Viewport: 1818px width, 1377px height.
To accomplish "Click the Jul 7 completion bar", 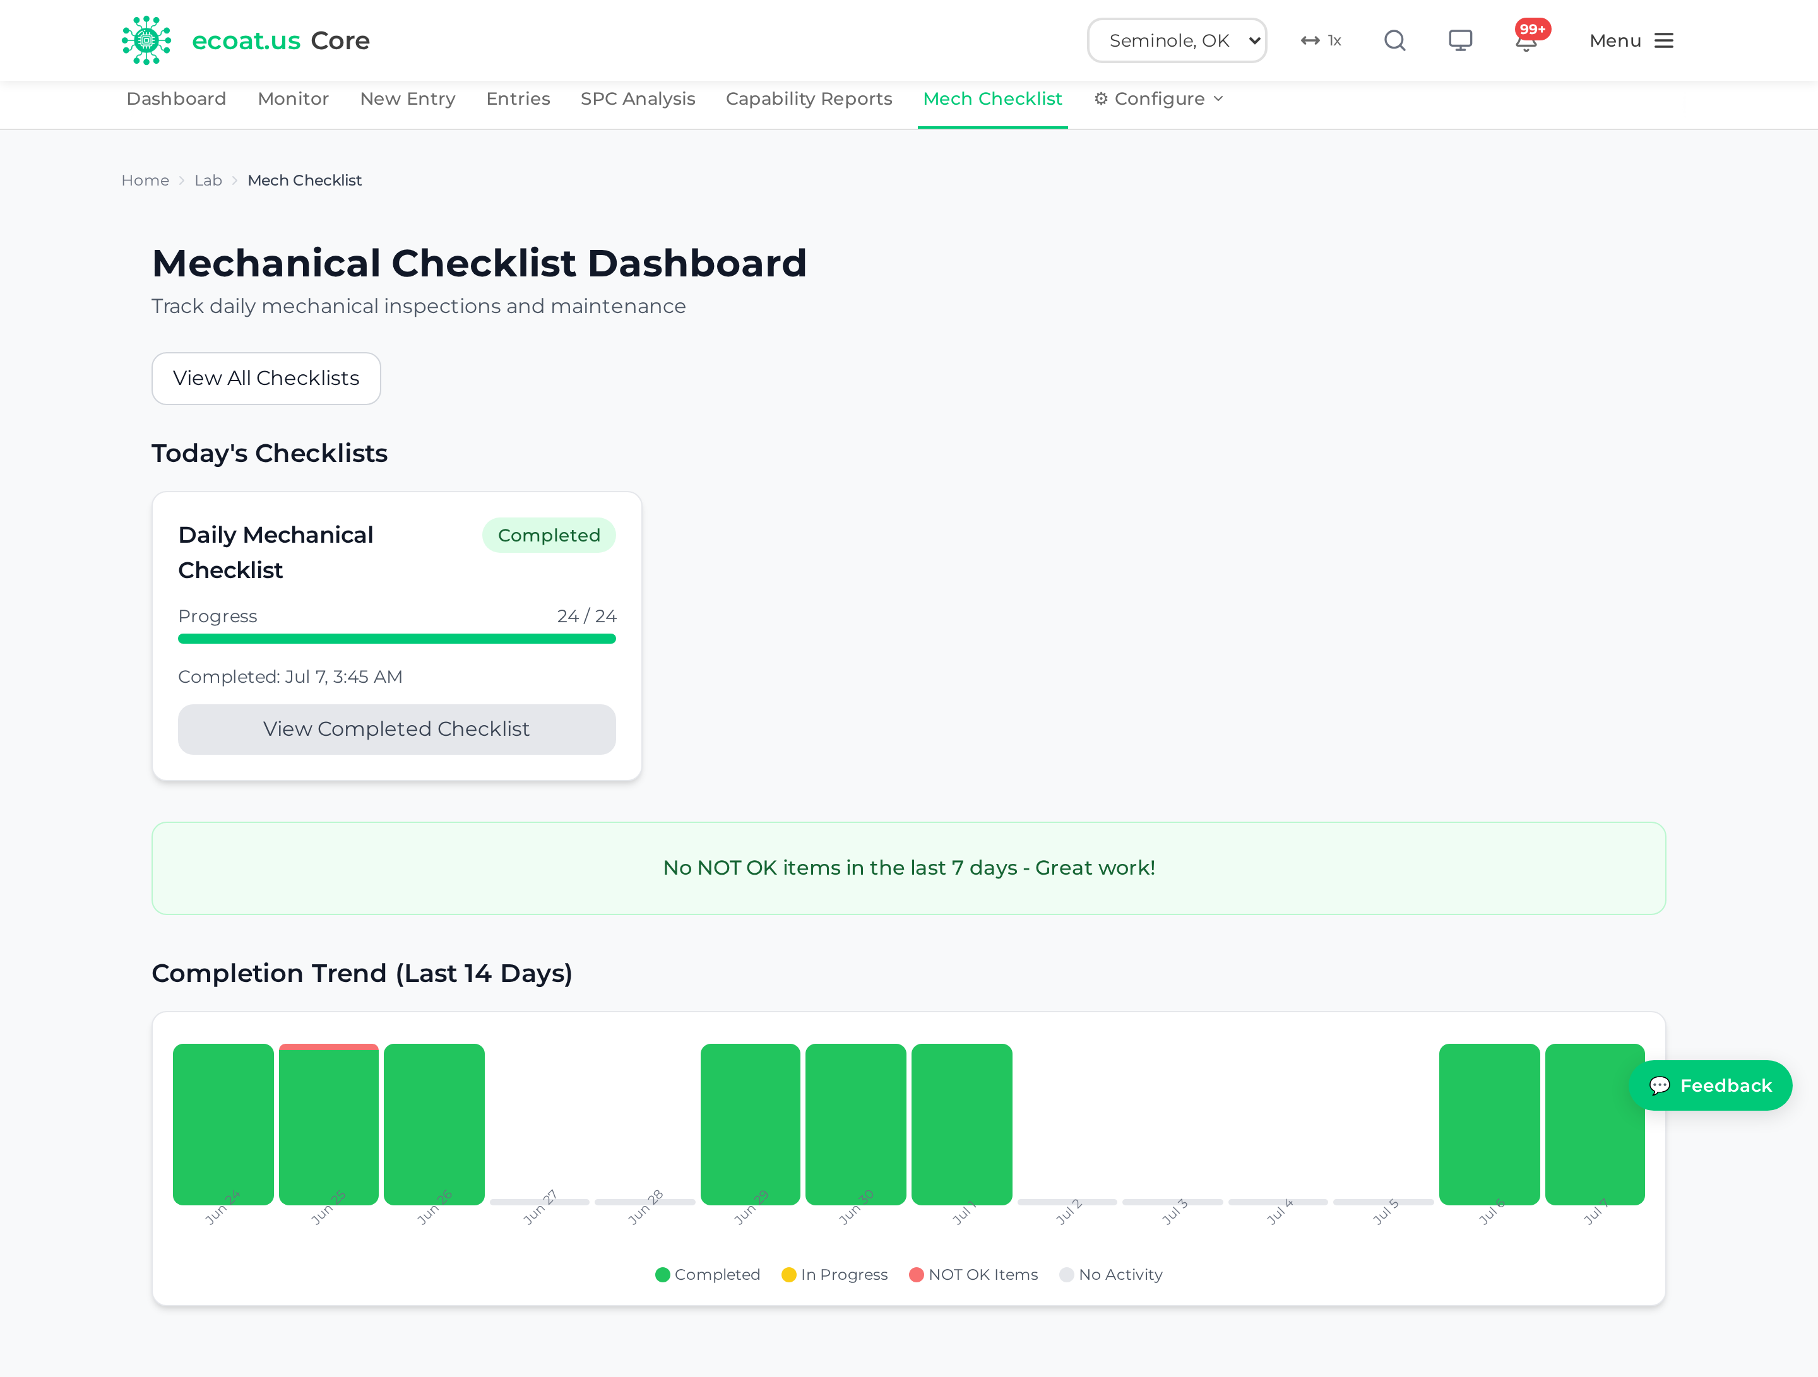I will [1595, 1124].
